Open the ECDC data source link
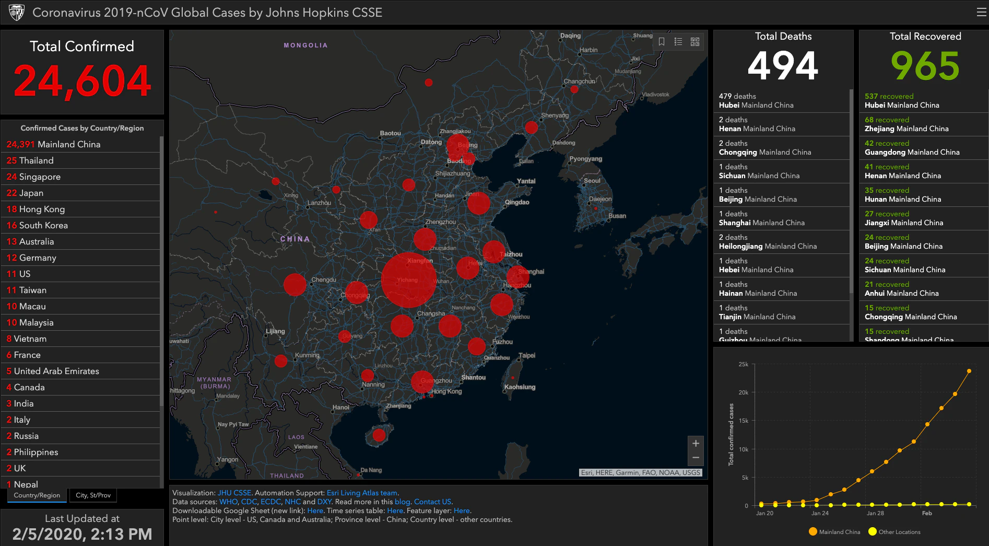This screenshot has width=989, height=546. click(x=270, y=502)
